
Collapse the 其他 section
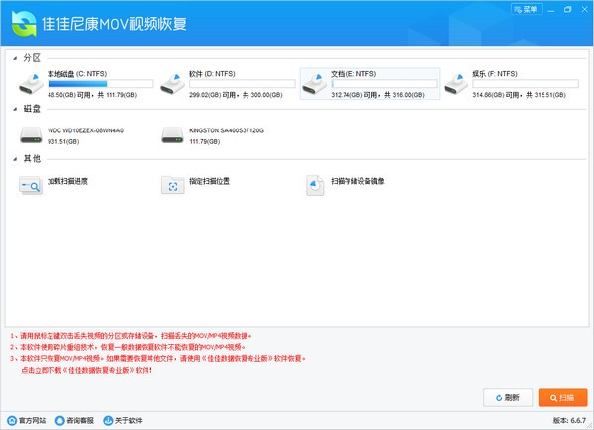point(13,159)
